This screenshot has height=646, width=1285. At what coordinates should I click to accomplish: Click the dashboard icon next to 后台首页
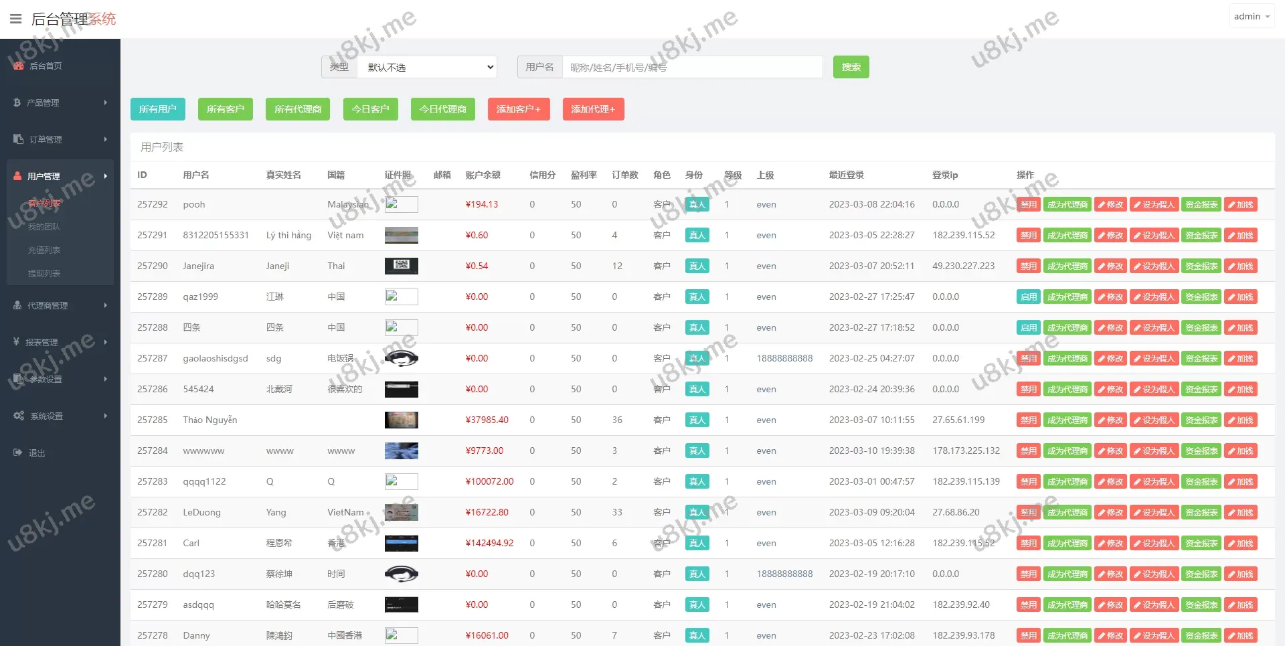(18, 66)
